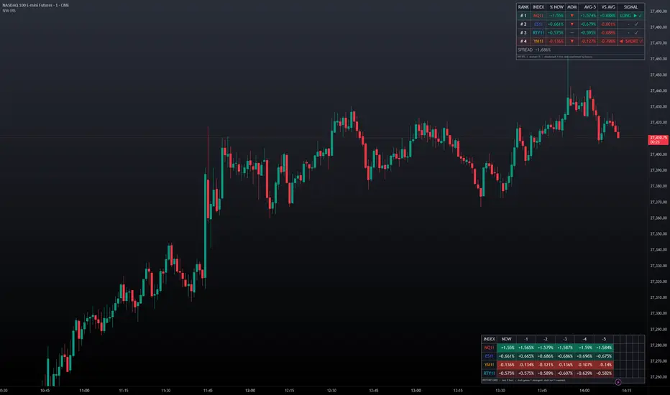The image size is (670, 395).
Task: Click the NOW header in the history grid
Action: pos(506,339)
